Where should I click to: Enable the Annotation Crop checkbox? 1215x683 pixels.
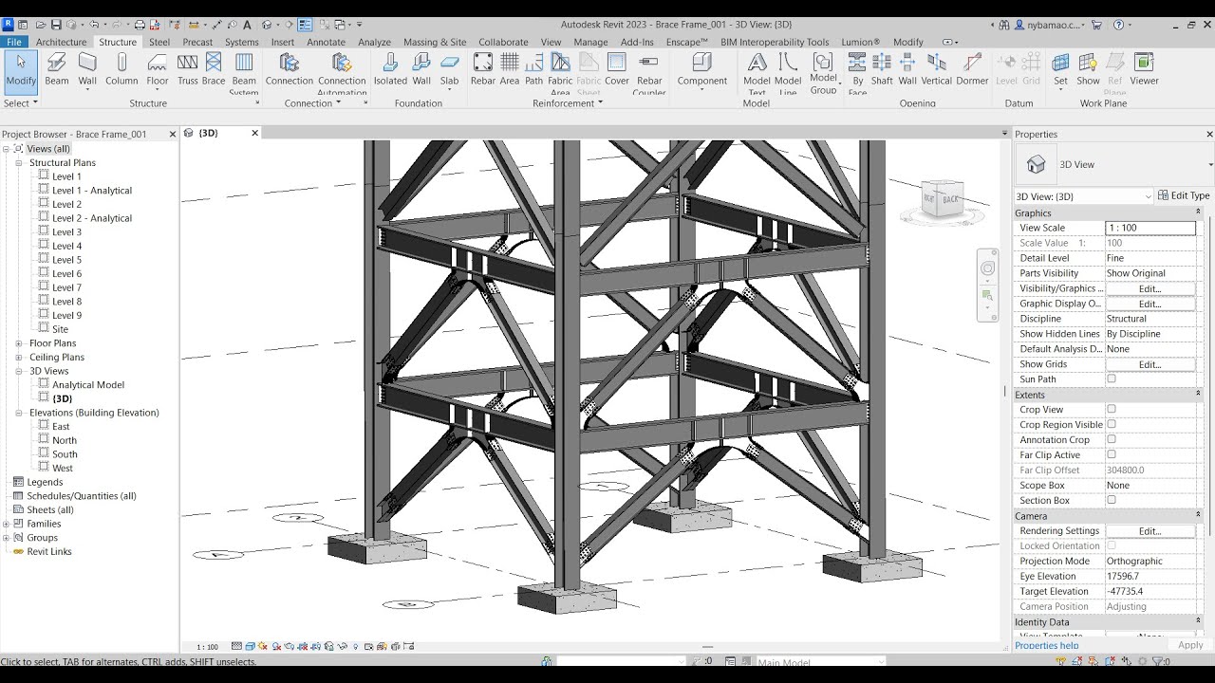coord(1112,439)
